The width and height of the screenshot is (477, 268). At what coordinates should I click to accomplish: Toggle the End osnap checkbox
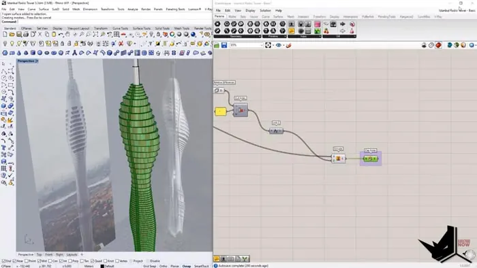[3, 261]
